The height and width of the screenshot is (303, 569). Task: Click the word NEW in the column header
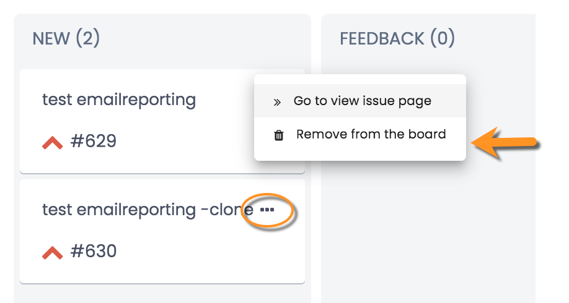click(51, 38)
